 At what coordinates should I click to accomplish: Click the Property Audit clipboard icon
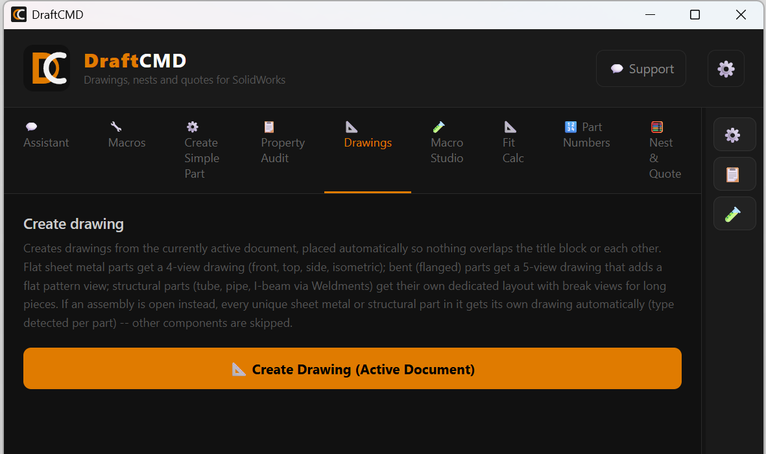point(269,127)
